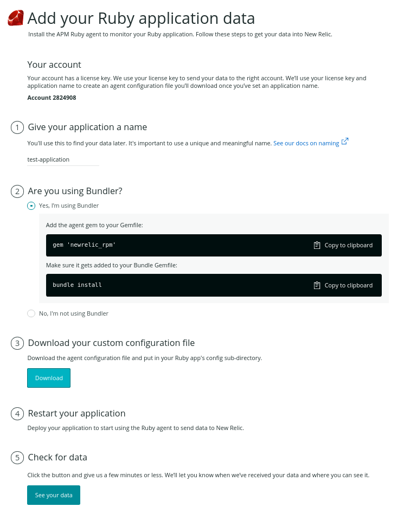
Task: Click the step 3 circled number
Action: pos(17,343)
